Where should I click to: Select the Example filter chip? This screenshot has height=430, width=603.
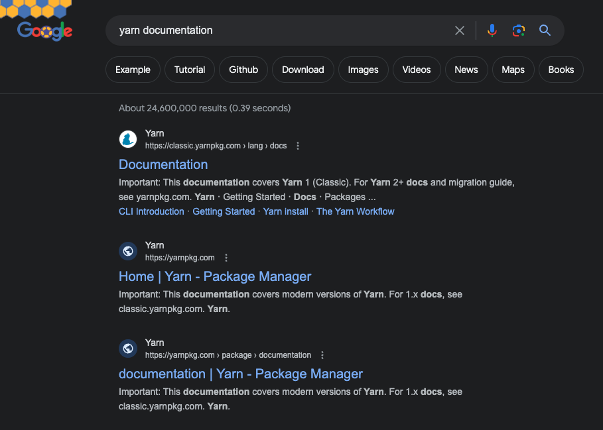coord(133,70)
